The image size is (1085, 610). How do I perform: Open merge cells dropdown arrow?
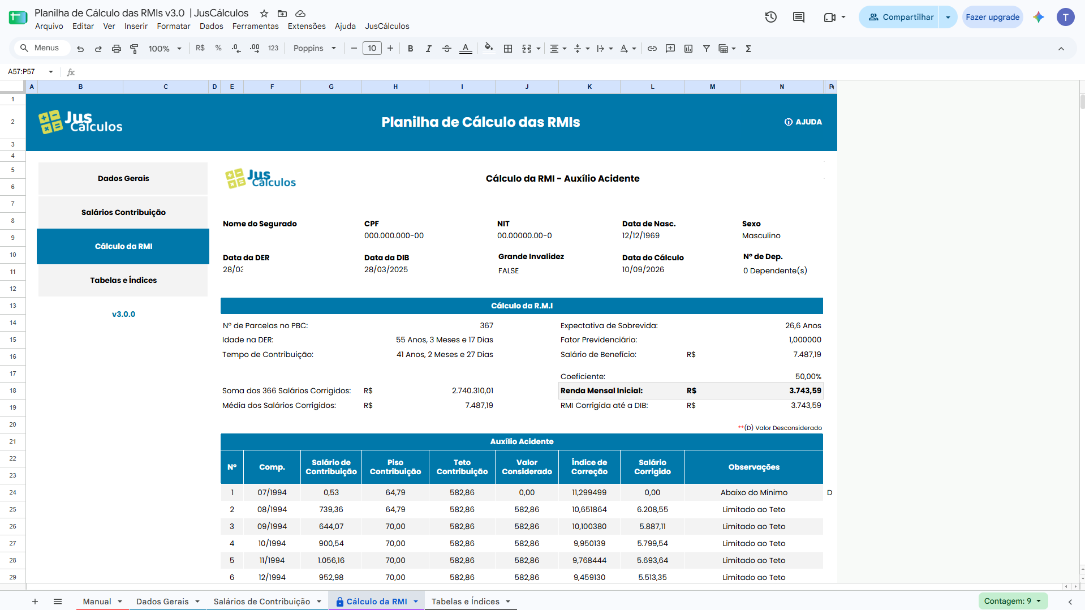[x=539, y=49]
